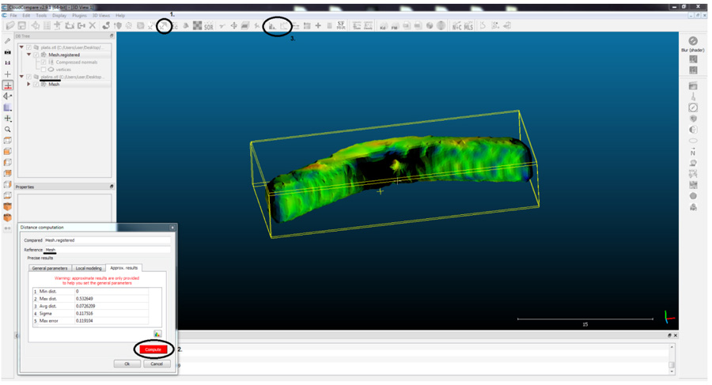Toggle the vertices checkbox in DB Tree

click(x=44, y=70)
